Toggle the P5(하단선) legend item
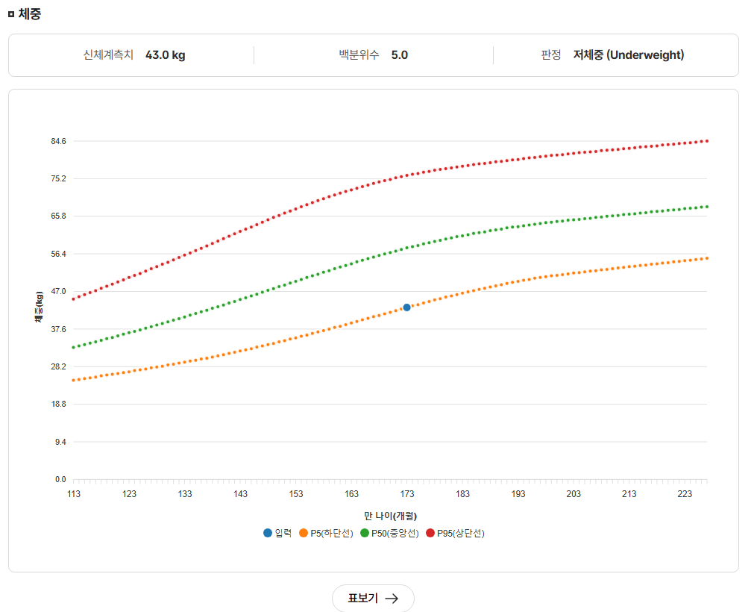The image size is (751, 612). (326, 533)
